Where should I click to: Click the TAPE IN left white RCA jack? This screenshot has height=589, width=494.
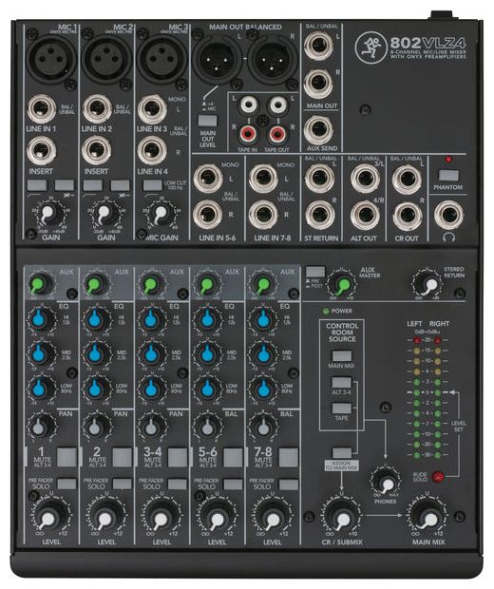click(248, 104)
